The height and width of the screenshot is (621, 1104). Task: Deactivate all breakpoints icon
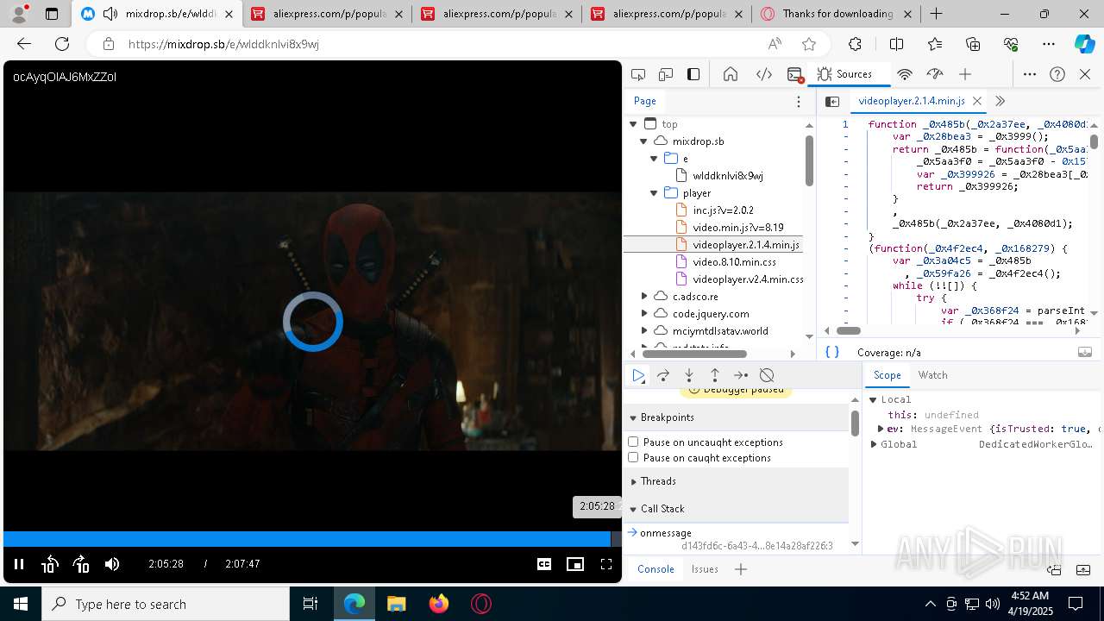tap(767, 375)
